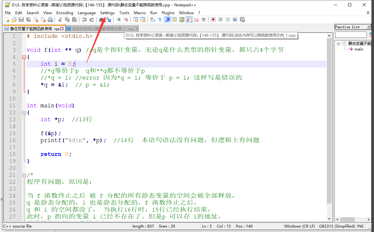Viewport: 374px width, 232px height.
Task: Open the Search menu
Action: pos(33,13)
